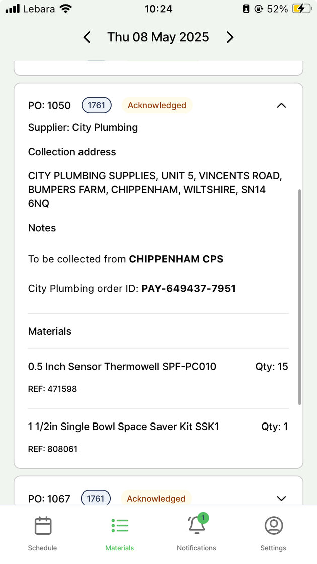Open the Notifications bell icon

pos(196,526)
